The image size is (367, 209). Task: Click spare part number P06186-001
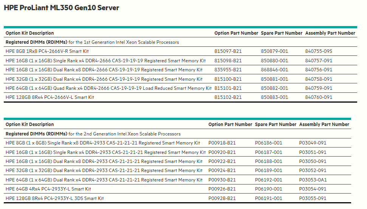pos(269,143)
